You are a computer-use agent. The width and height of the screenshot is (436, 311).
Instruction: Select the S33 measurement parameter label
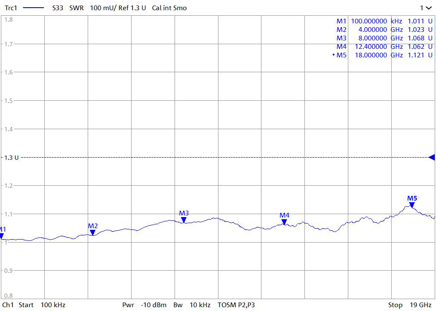(57, 8)
